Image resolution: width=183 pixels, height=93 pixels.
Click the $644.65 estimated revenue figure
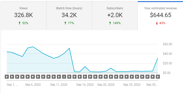point(161,15)
